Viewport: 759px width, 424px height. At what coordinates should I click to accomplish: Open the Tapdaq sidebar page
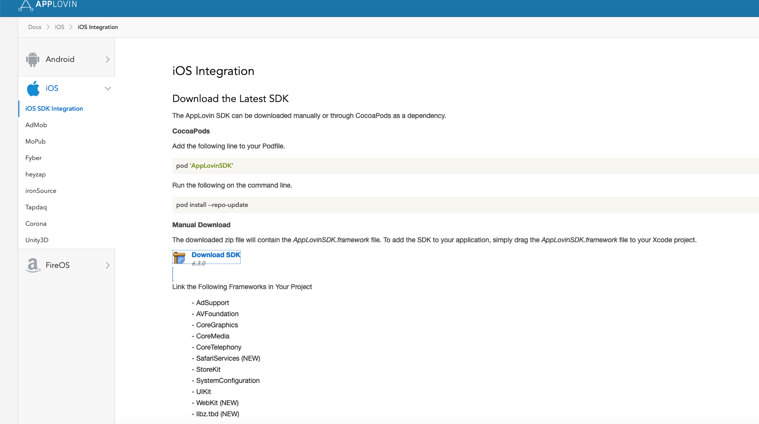(36, 207)
